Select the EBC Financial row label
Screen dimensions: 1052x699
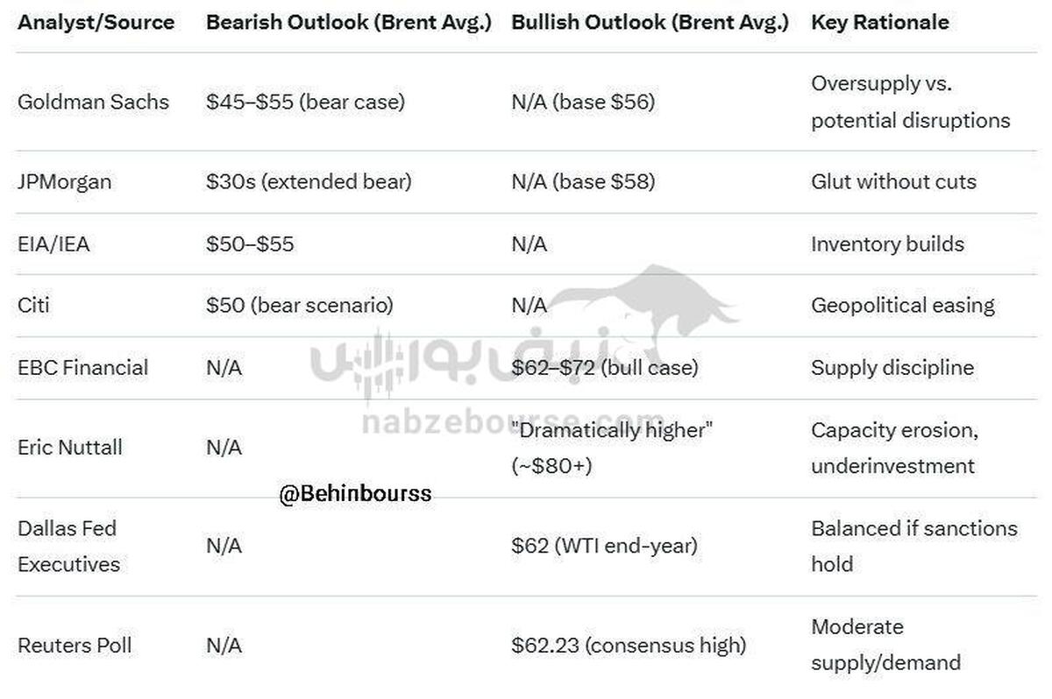pyautogui.click(x=83, y=368)
